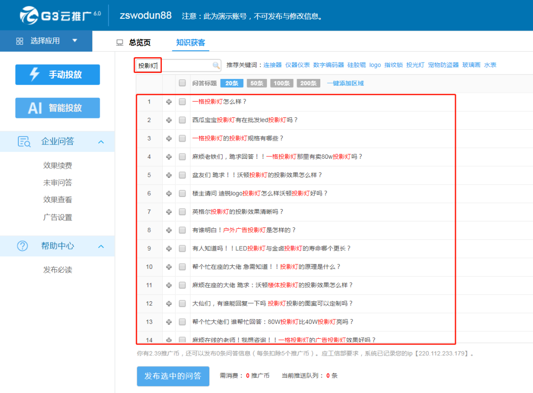Check the box for row 5 沃顿投影灯
533x393 pixels.
(182, 175)
